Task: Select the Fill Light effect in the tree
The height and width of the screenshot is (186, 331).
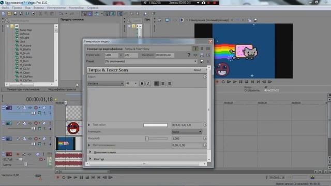Action: click(24, 38)
